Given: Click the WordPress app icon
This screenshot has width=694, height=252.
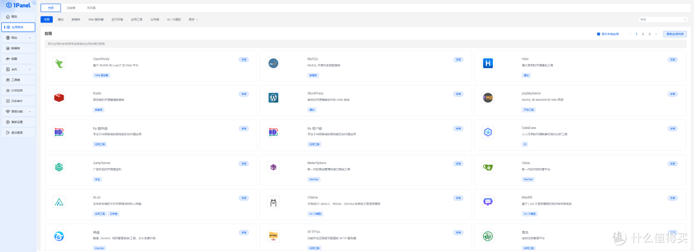Looking at the screenshot, I should (x=273, y=97).
